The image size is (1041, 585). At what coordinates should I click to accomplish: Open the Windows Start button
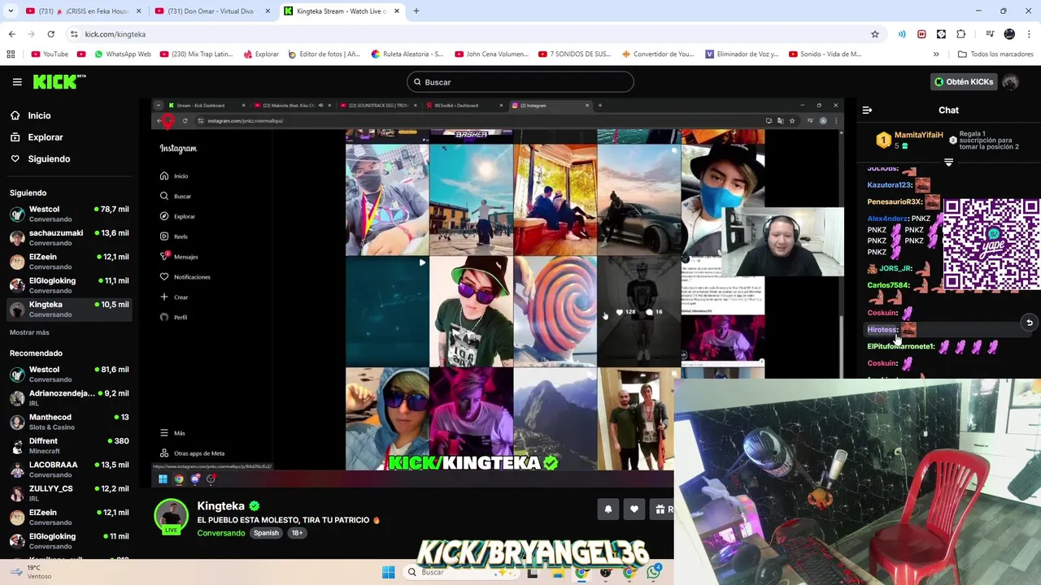click(388, 572)
